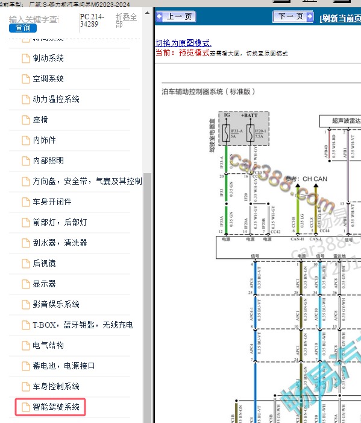Click the folder icon beside 车身开闭件
361x423 pixels.
pos(26,202)
